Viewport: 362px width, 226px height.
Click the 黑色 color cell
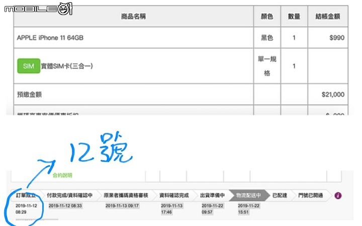[x=267, y=38]
